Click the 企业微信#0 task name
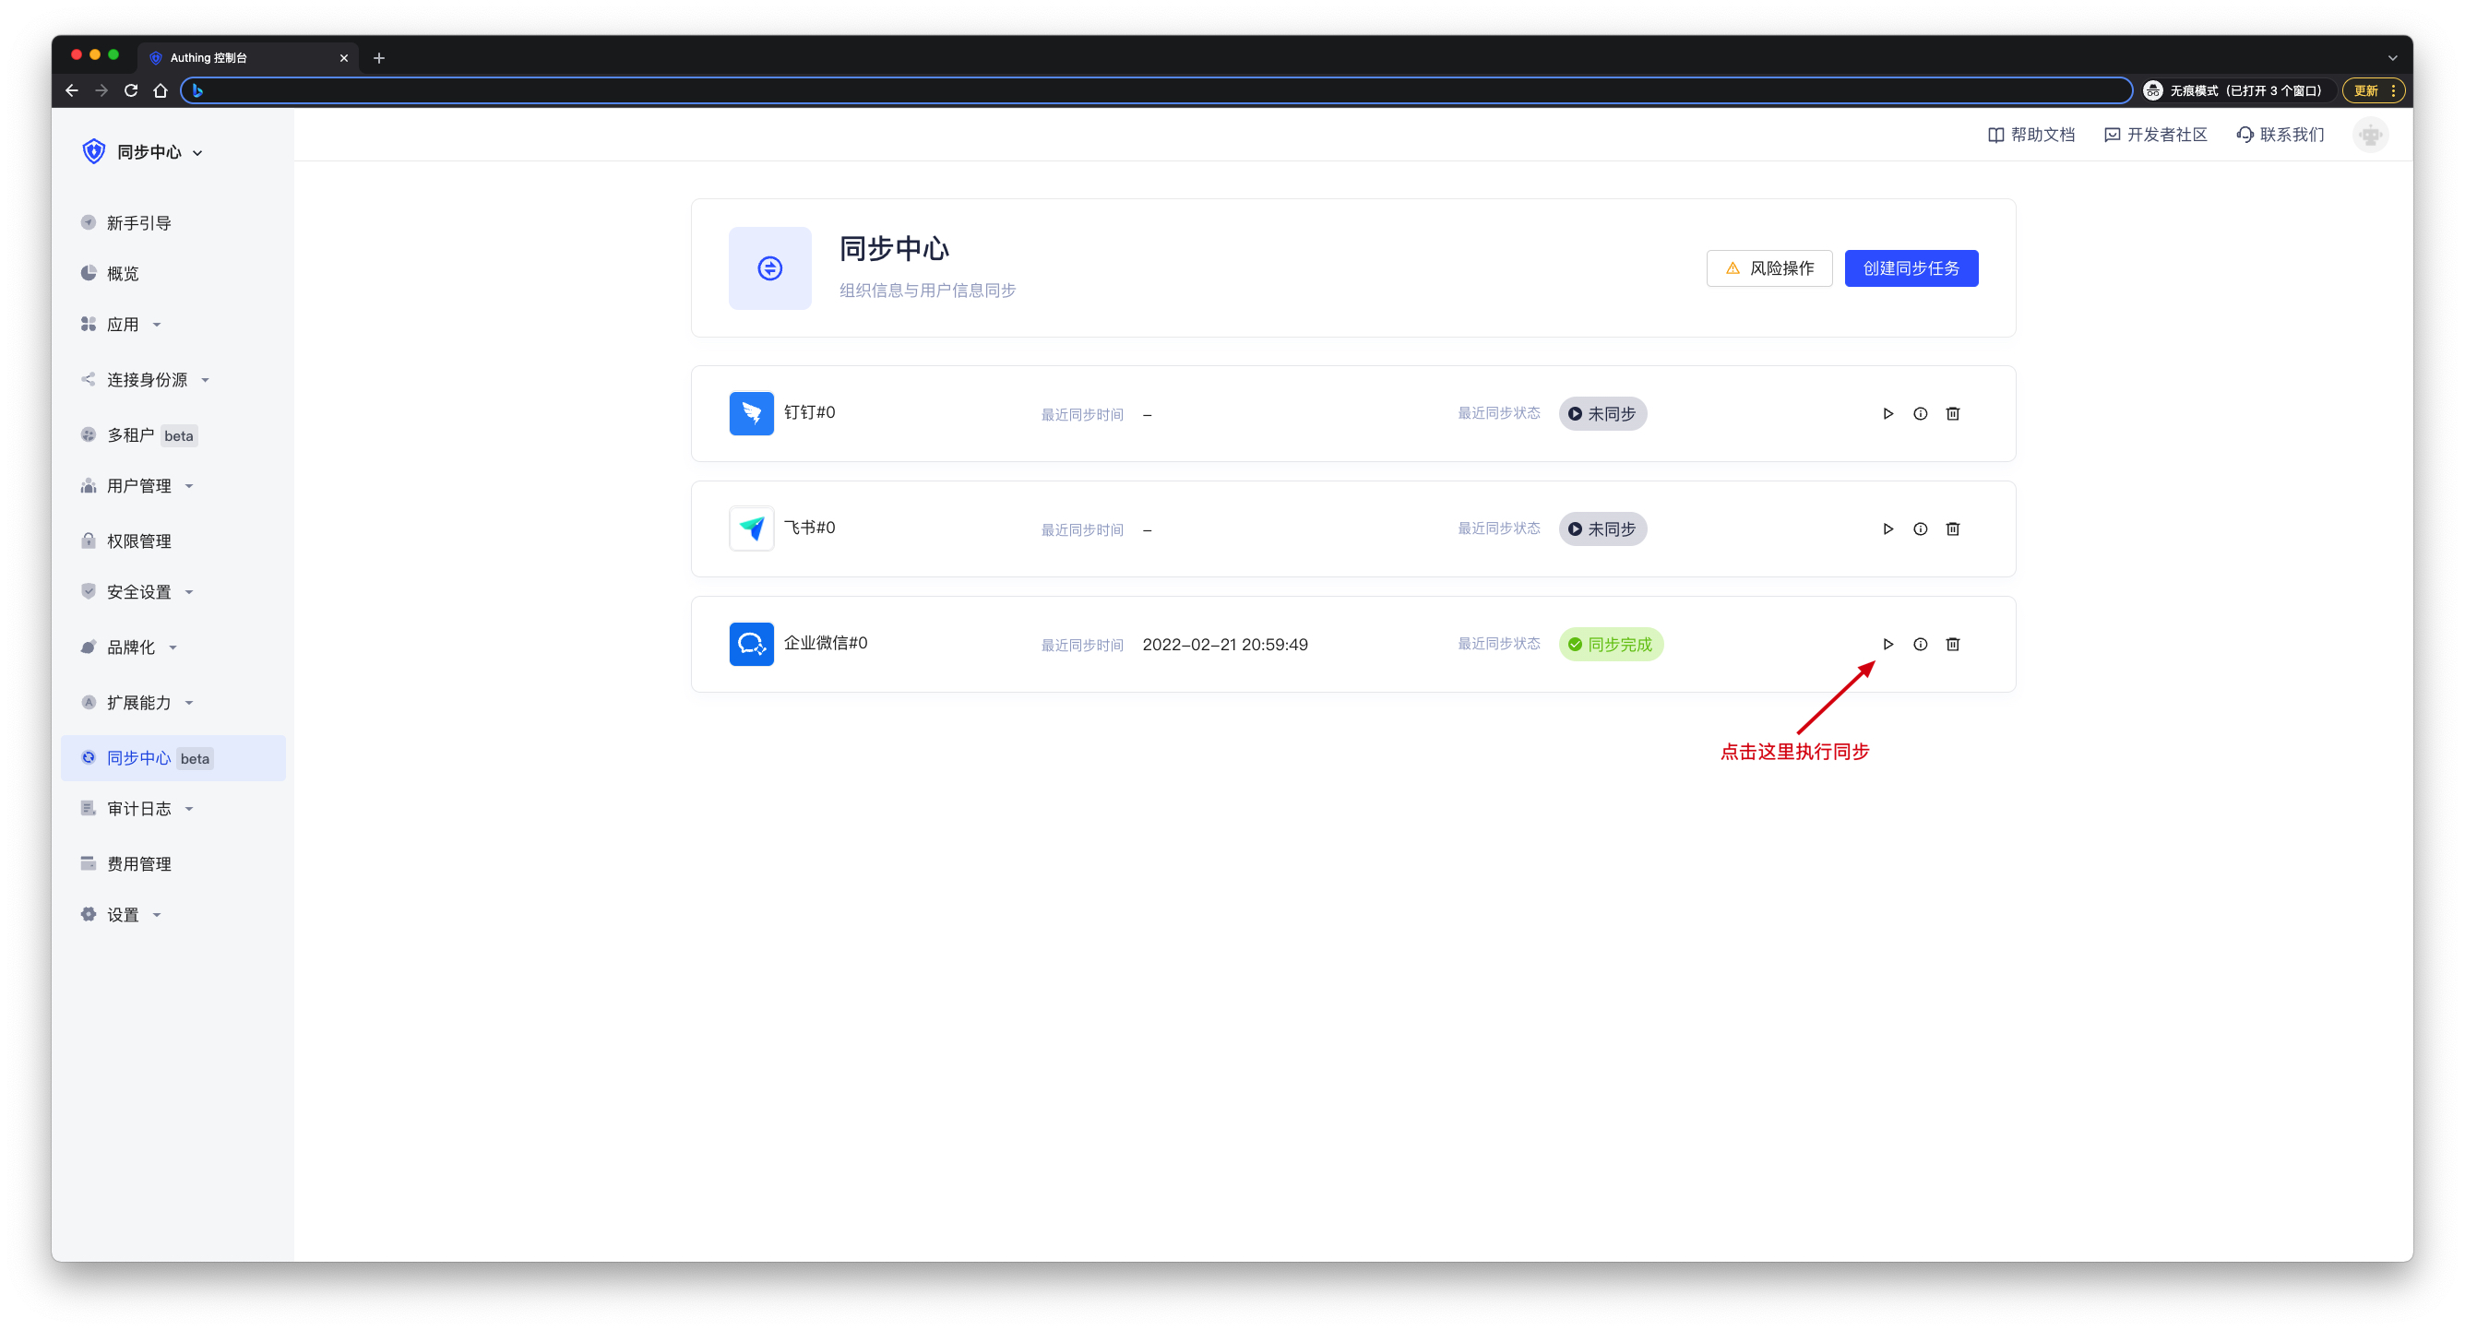The height and width of the screenshot is (1330, 2465). (825, 643)
